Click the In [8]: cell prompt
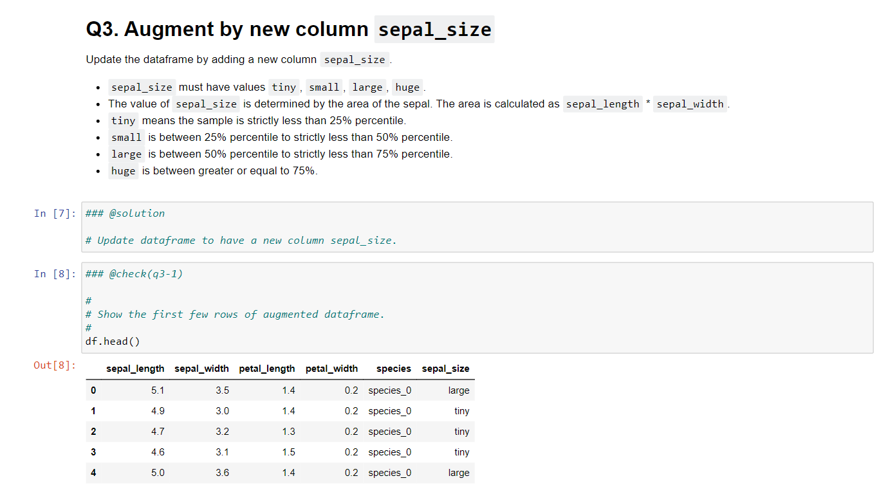The height and width of the screenshot is (494, 879). coord(55,274)
